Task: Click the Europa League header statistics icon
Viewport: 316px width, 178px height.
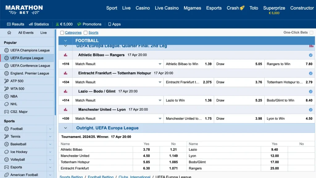Action: [x=311, y=46]
